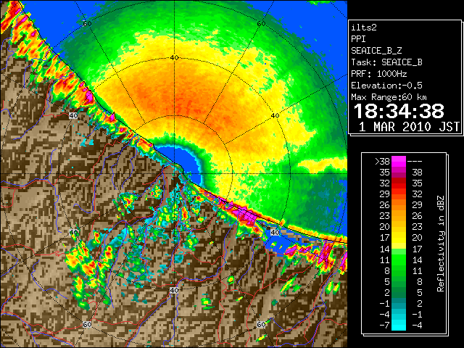This screenshot has width=464, height=348.
Task: Click the 'Reflectivity in dBZ' vertical caption
Action: [441, 244]
